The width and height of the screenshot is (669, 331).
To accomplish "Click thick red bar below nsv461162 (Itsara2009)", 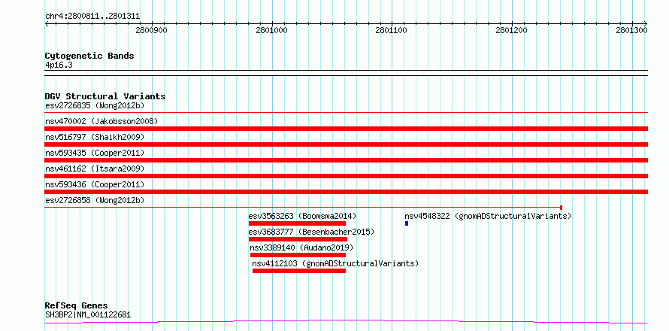I will click(346, 176).
